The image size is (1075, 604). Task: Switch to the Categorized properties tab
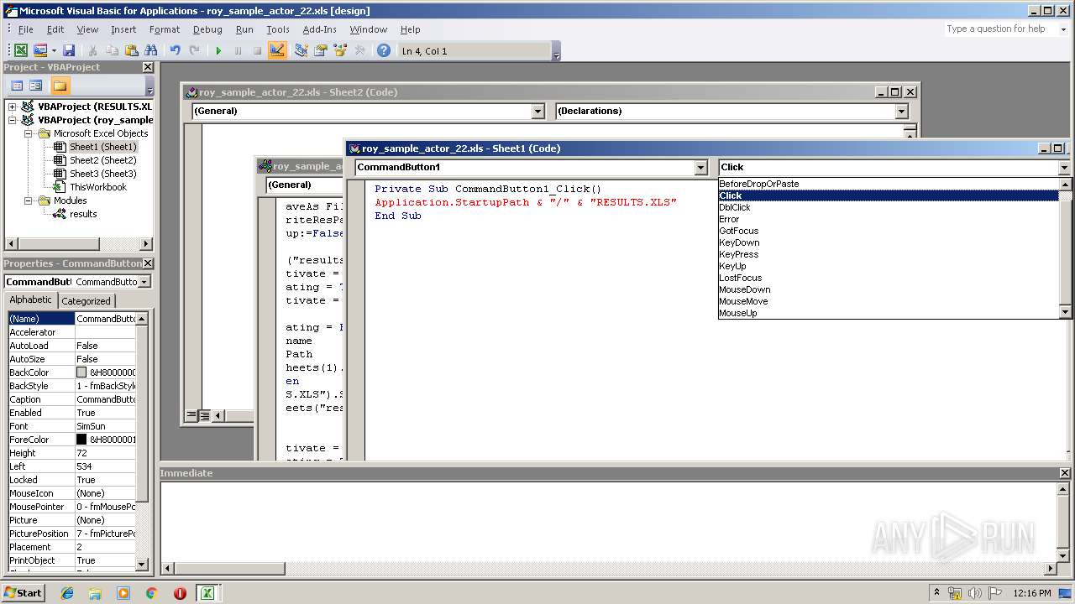pyautogui.click(x=87, y=300)
